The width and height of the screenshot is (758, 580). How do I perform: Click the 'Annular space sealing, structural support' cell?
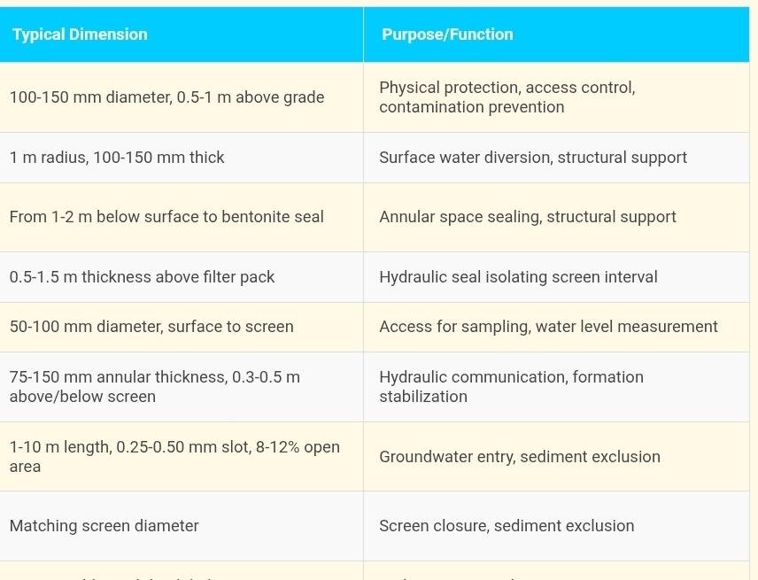click(x=527, y=217)
